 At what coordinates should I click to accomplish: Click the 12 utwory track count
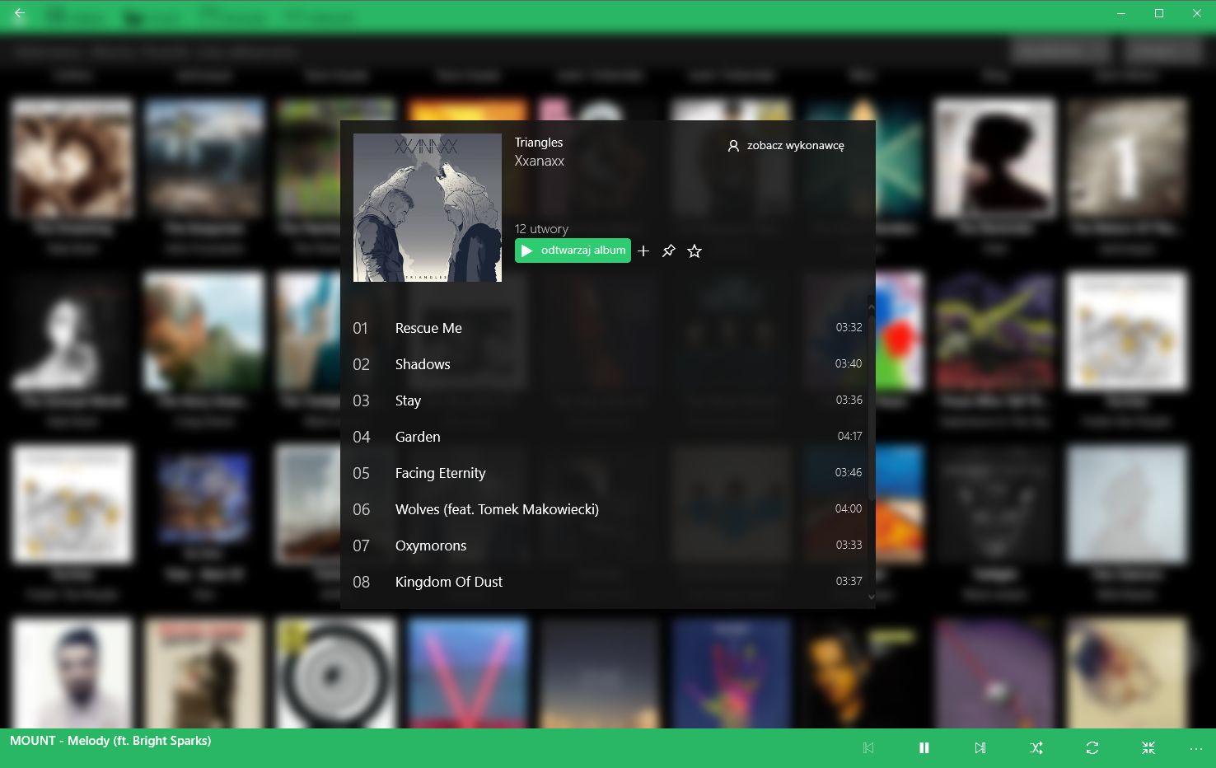(x=541, y=229)
